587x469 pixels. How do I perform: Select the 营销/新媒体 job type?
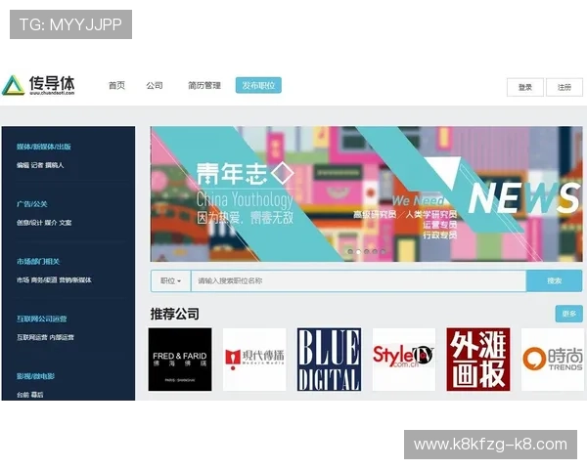click(75, 280)
